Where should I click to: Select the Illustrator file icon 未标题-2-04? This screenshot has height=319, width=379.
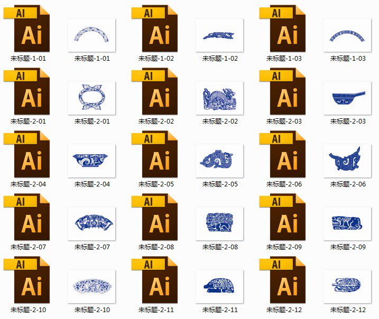tap(26, 154)
